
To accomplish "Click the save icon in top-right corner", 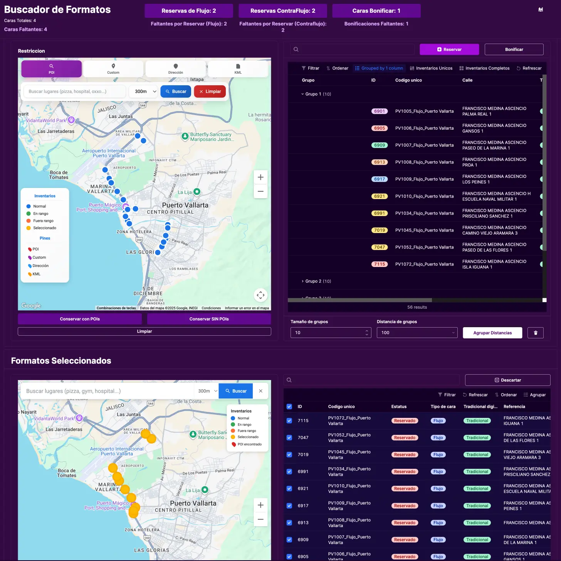I will (541, 10).
